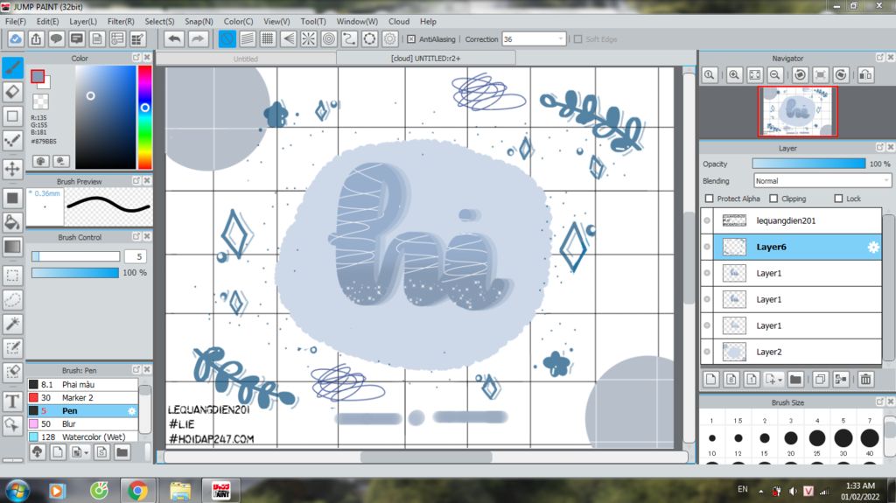896x503 pixels.
Task: Choose the rectangular Select tool
Action: coord(12,276)
